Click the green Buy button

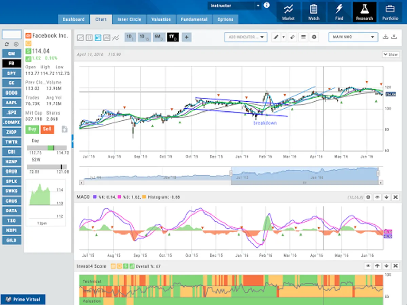point(32,129)
